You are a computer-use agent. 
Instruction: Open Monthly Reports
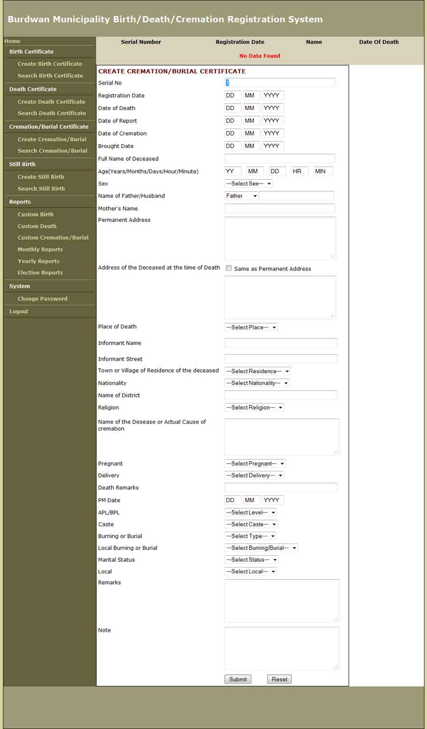[40, 249]
